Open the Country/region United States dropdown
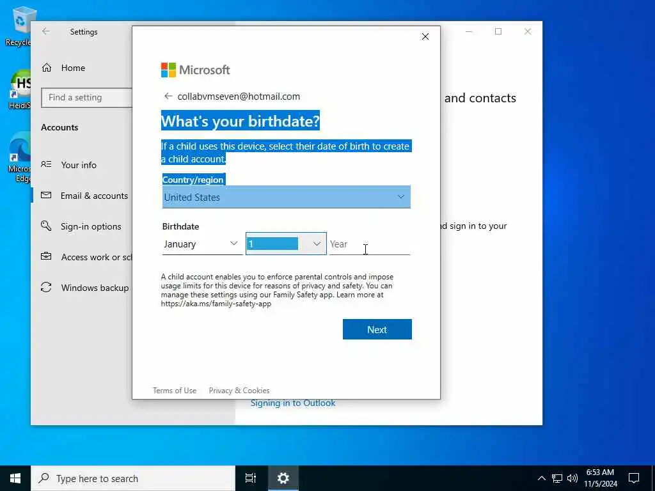Viewport: 655px width, 491px height. click(x=286, y=197)
